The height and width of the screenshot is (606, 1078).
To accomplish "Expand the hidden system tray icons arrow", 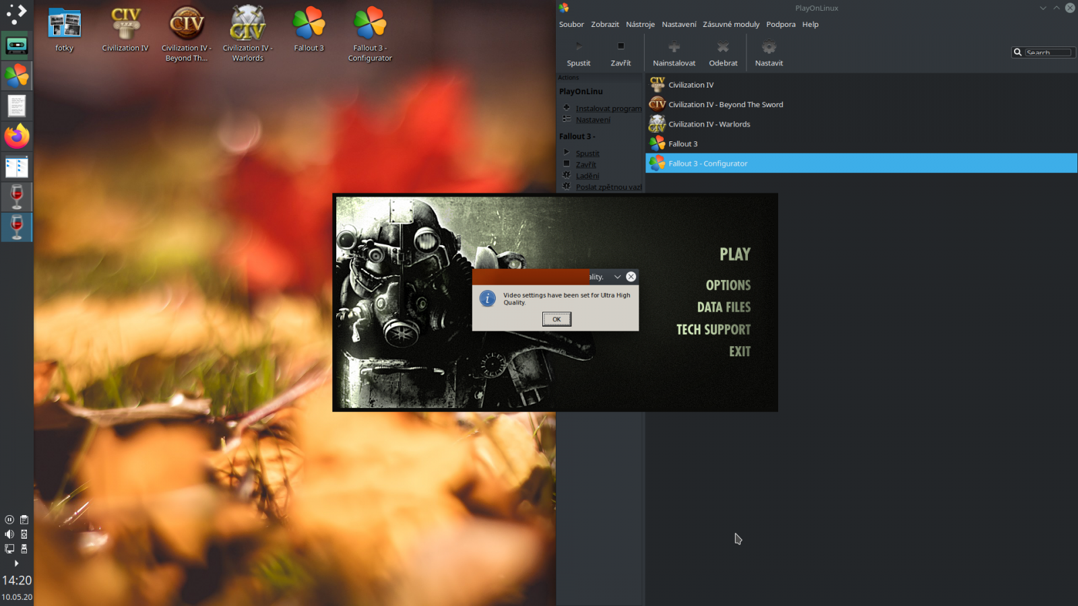I will tap(15, 564).
